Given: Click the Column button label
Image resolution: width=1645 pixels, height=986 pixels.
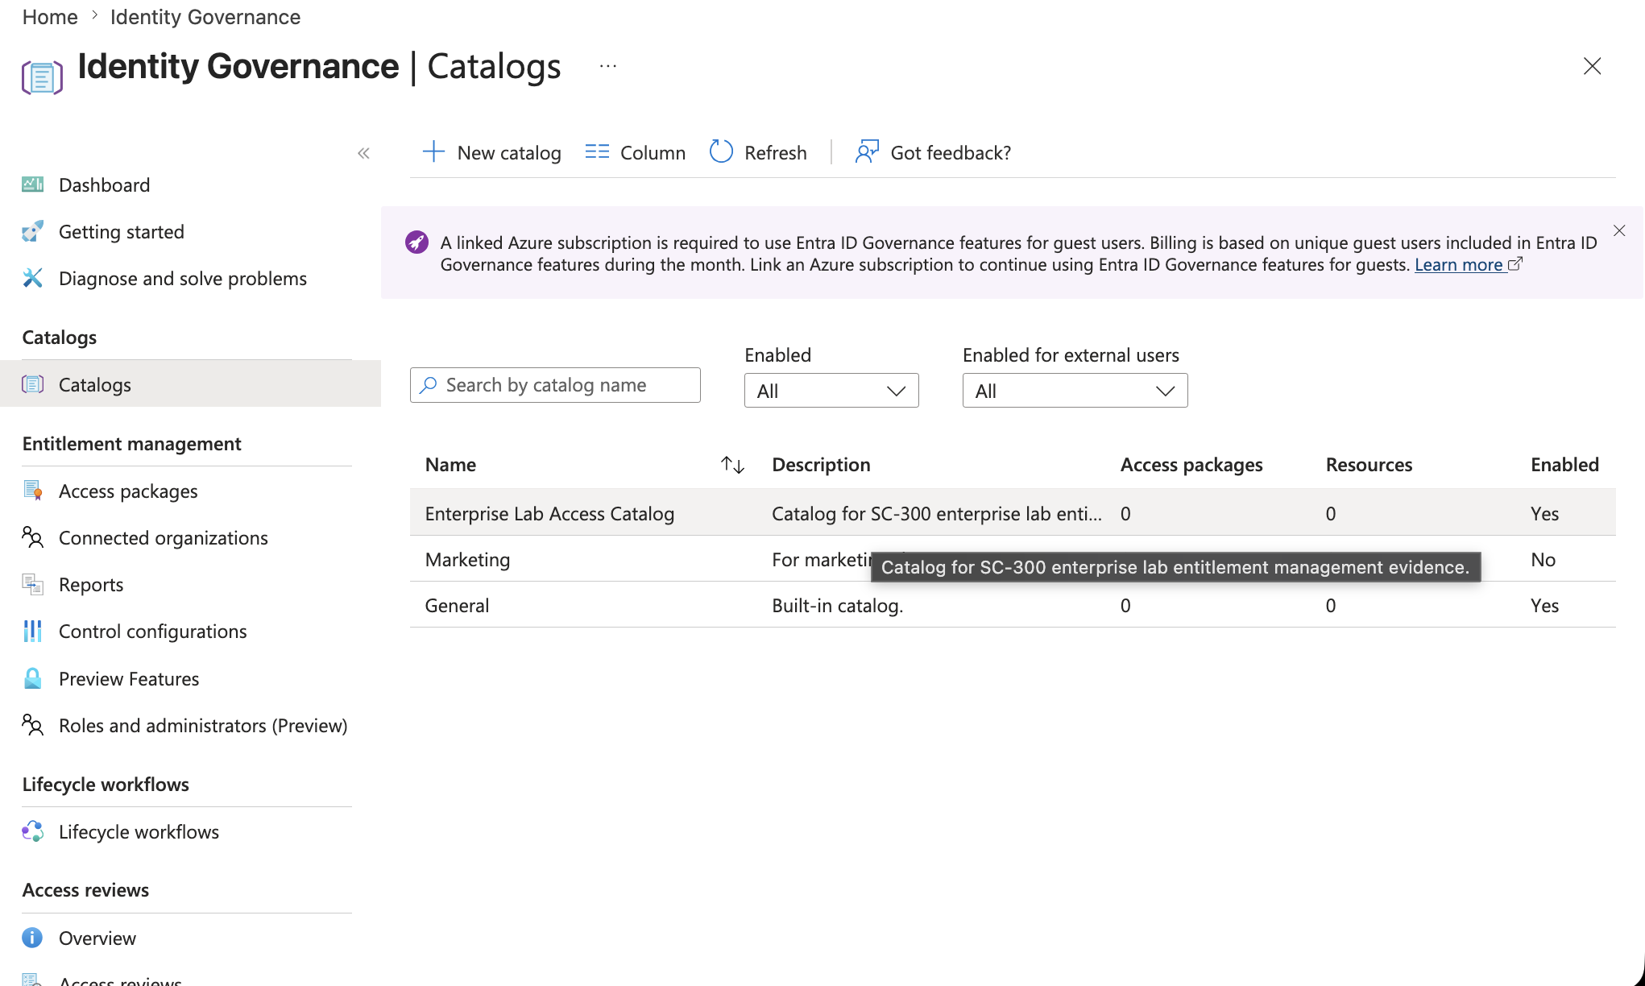Looking at the screenshot, I should [x=653, y=152].
